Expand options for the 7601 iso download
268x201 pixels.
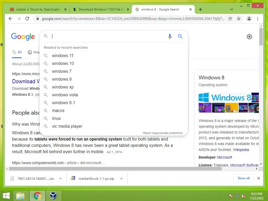(60, 178)
